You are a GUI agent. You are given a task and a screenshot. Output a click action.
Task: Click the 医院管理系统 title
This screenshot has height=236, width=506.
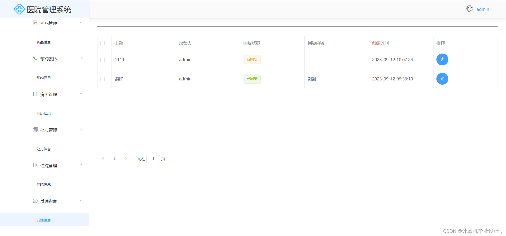(x=49, y=9)
